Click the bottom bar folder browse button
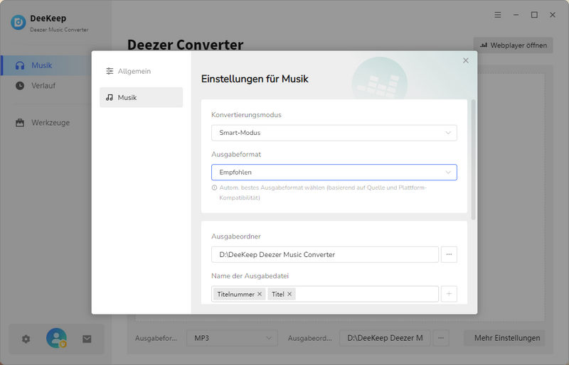Image resolution: width=569 pixels, height=365 pixels. click(x=440, y=338)
